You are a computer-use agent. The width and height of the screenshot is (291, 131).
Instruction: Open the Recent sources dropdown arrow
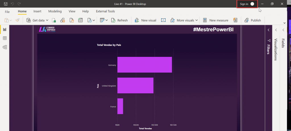tap(93, 20)
